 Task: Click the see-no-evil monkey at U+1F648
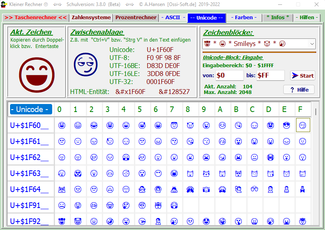tap(190, 190)
